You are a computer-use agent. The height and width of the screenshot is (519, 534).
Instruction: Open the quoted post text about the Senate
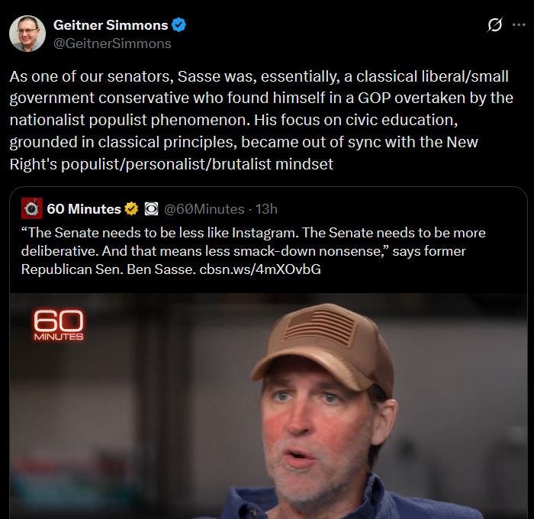coord(253,251)
